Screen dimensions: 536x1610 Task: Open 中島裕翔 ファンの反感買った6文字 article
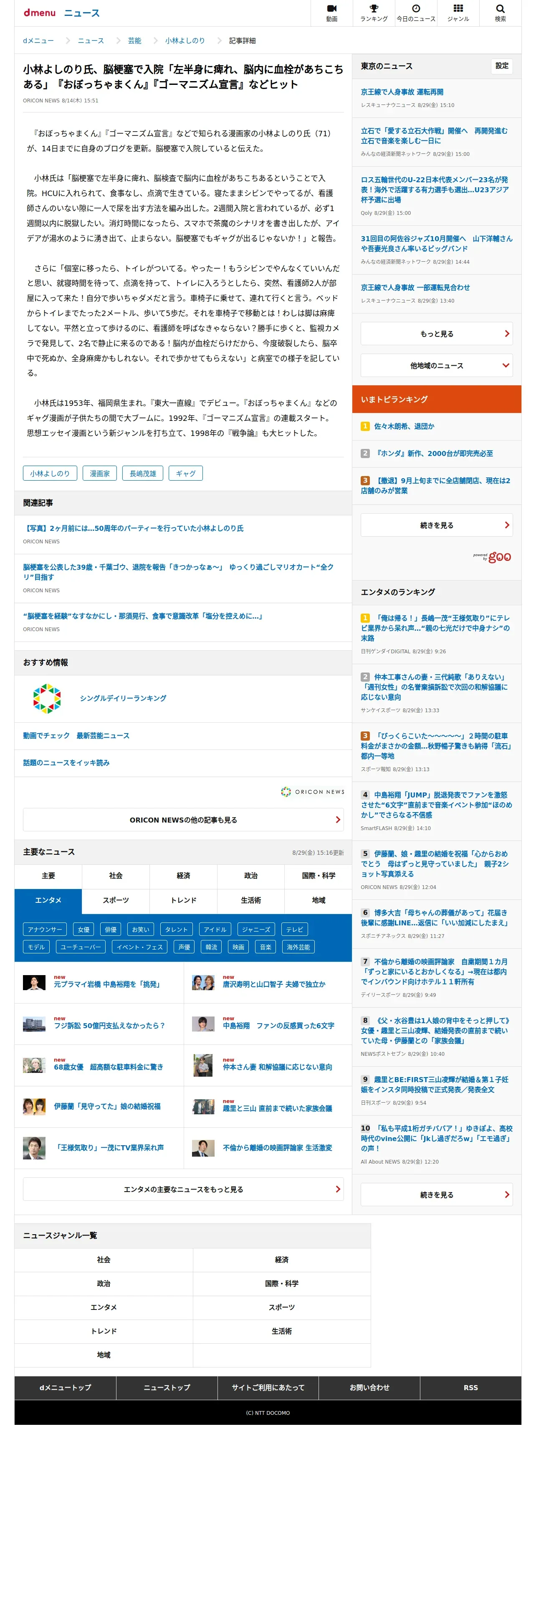278,1025
